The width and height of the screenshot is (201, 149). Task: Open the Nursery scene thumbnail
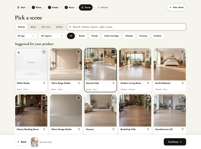(100, 111)
